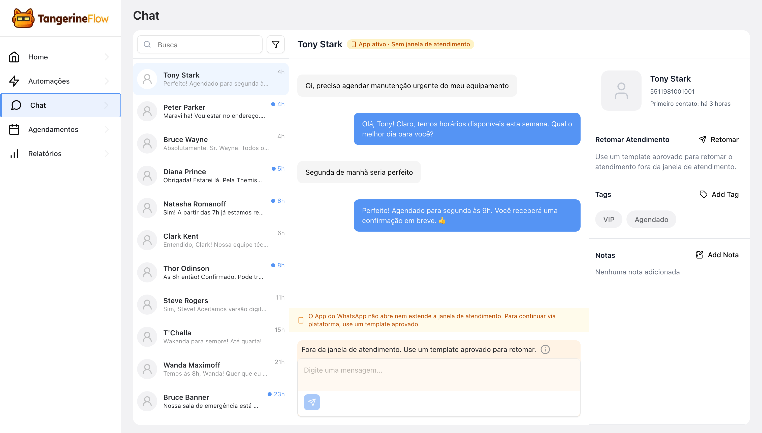762x433 pixels.
Task: Open Bruce Wayne conversation
Action: pyautogui.click(x=211, y=143)
